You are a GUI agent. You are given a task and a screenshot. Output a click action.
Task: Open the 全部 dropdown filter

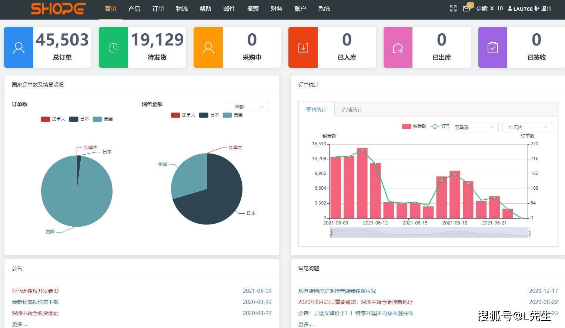pos(248,106)
